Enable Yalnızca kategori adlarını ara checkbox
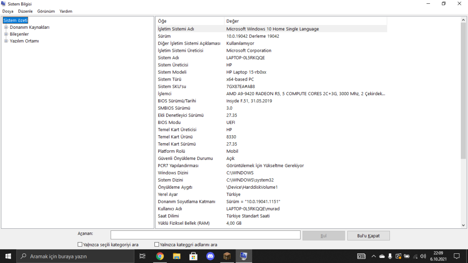 (x=157, y=245)
